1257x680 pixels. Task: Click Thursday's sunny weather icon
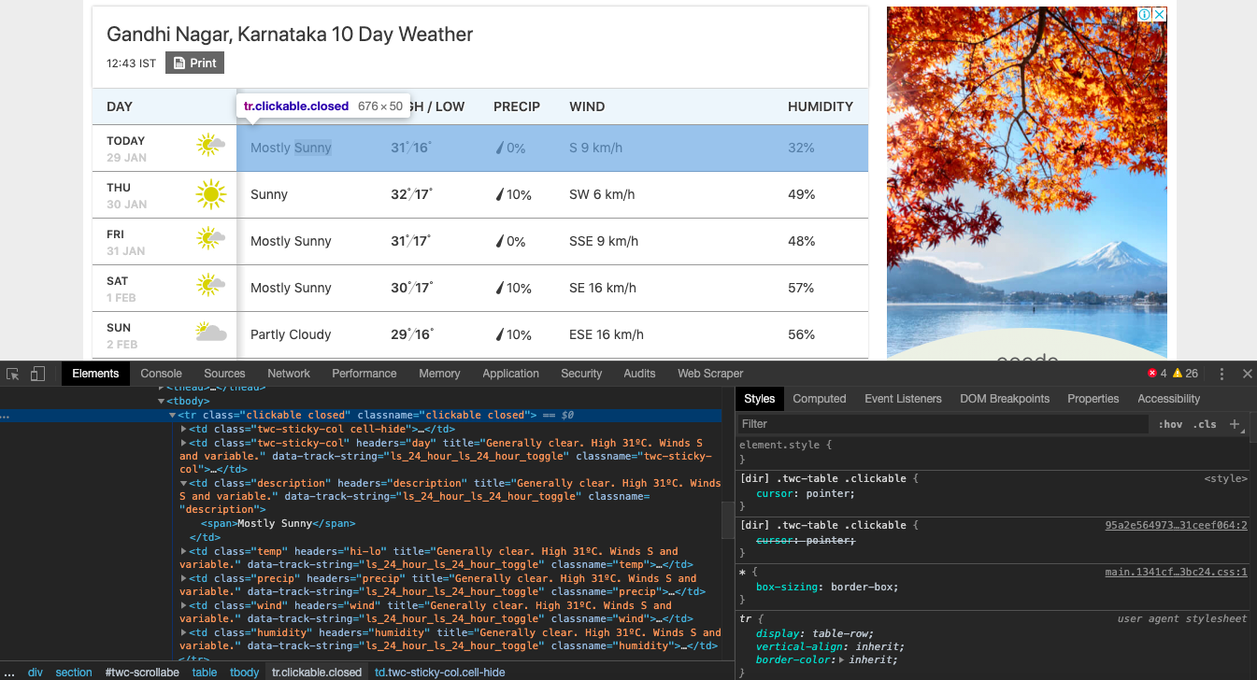coord(210,194)
